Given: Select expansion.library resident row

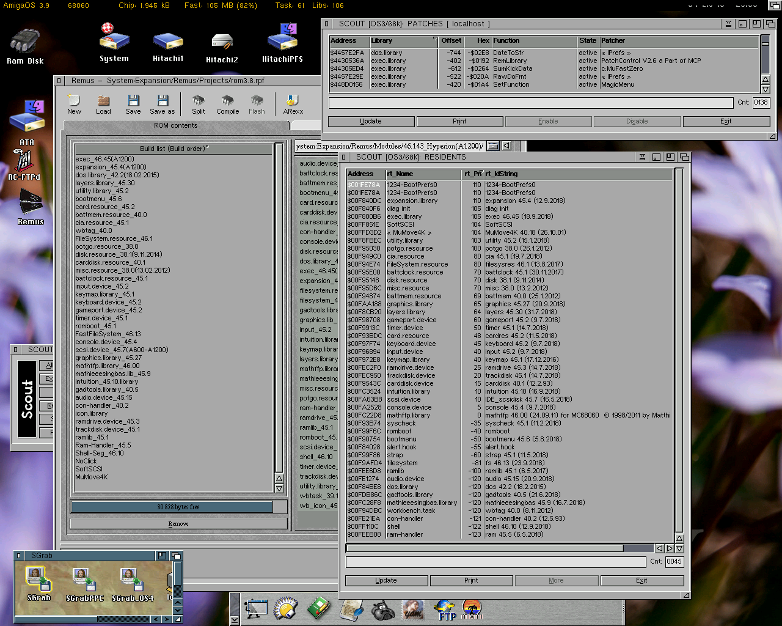Looking at the screenshot, I should (510, 201).
